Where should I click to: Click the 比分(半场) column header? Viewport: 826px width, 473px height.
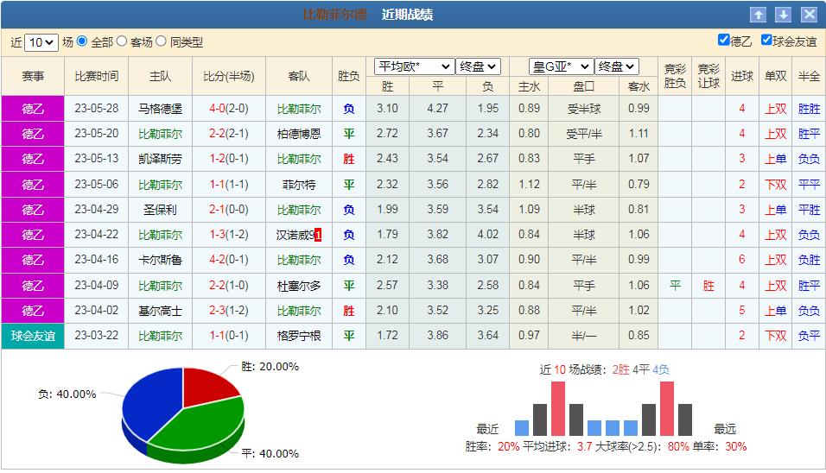tap(229, 76)
